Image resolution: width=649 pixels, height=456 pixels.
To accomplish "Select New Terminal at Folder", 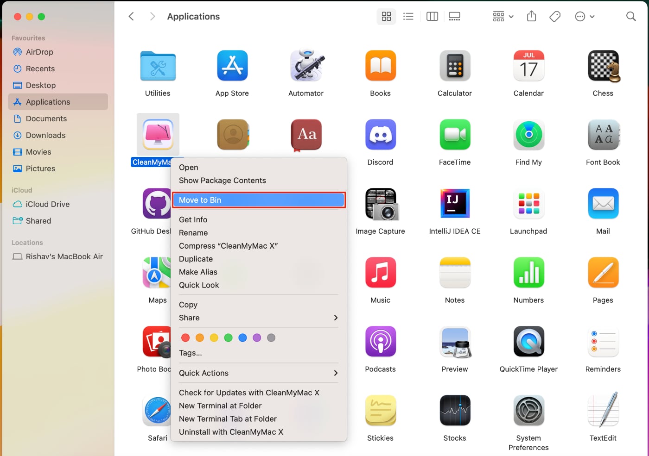I will [259, 406].
